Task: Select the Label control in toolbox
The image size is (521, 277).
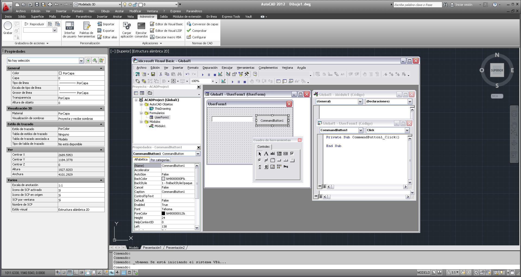Action: (x=266, y=154)
